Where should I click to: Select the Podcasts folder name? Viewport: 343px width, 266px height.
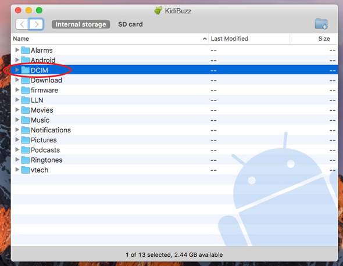[45, 150]
